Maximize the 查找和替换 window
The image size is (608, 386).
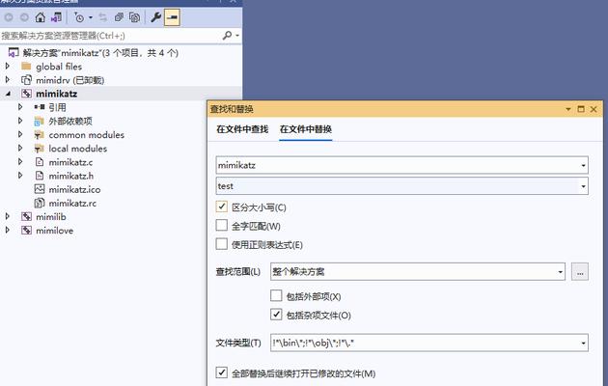[581, 109]
